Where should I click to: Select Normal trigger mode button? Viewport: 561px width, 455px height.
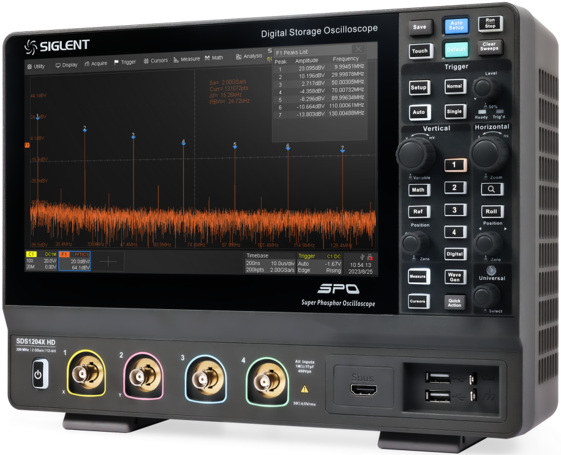click(454, 86)
